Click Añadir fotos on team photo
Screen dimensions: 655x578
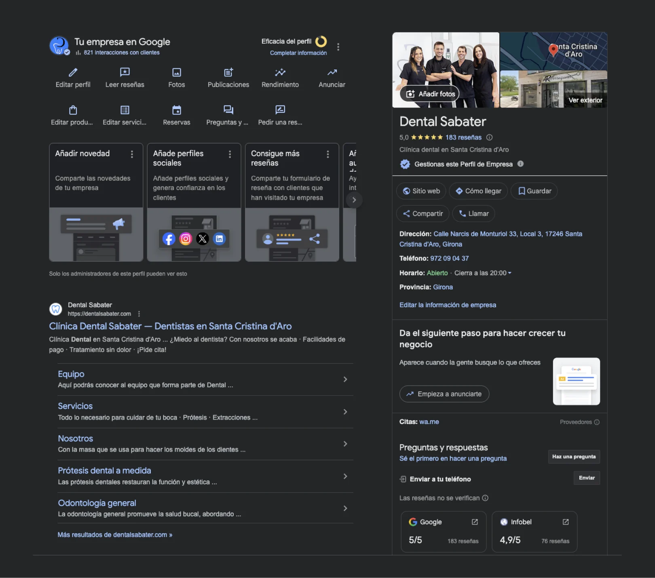(x=430, y=94)
